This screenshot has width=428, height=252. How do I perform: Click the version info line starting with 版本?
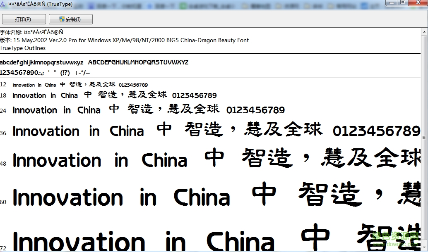[x=124, y=40]
